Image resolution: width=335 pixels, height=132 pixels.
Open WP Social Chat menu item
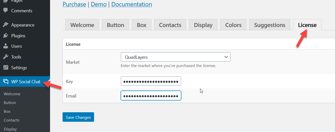[25, 81]
